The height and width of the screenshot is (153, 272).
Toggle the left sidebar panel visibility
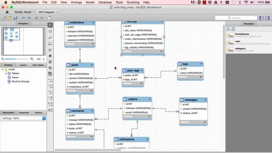[x=261, y=18]
